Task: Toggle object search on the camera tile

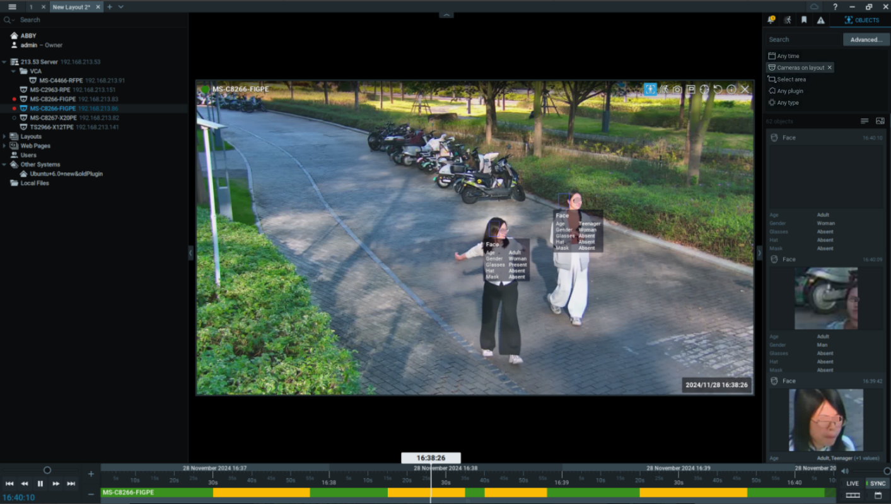Action: click(650, 90)
